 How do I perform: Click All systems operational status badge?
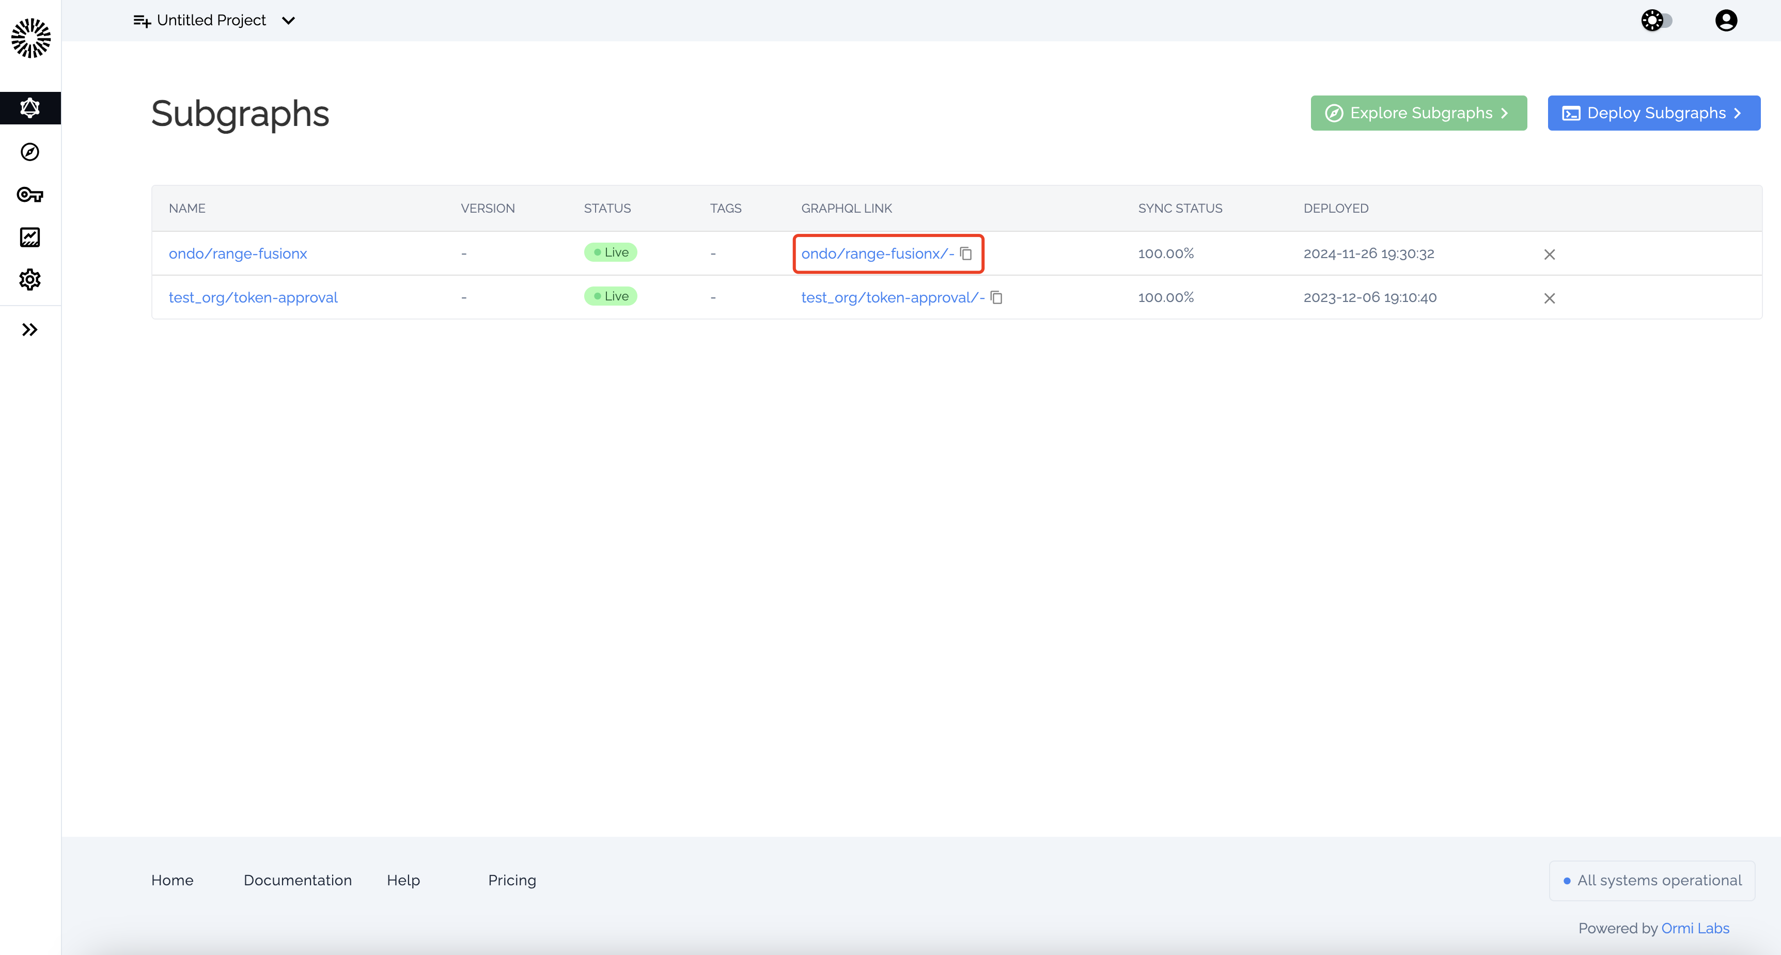click(x=1652, y=880)
